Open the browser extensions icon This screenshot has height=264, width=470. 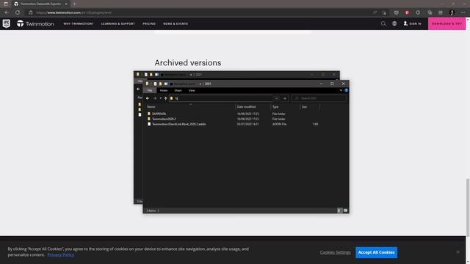[418, 12]
